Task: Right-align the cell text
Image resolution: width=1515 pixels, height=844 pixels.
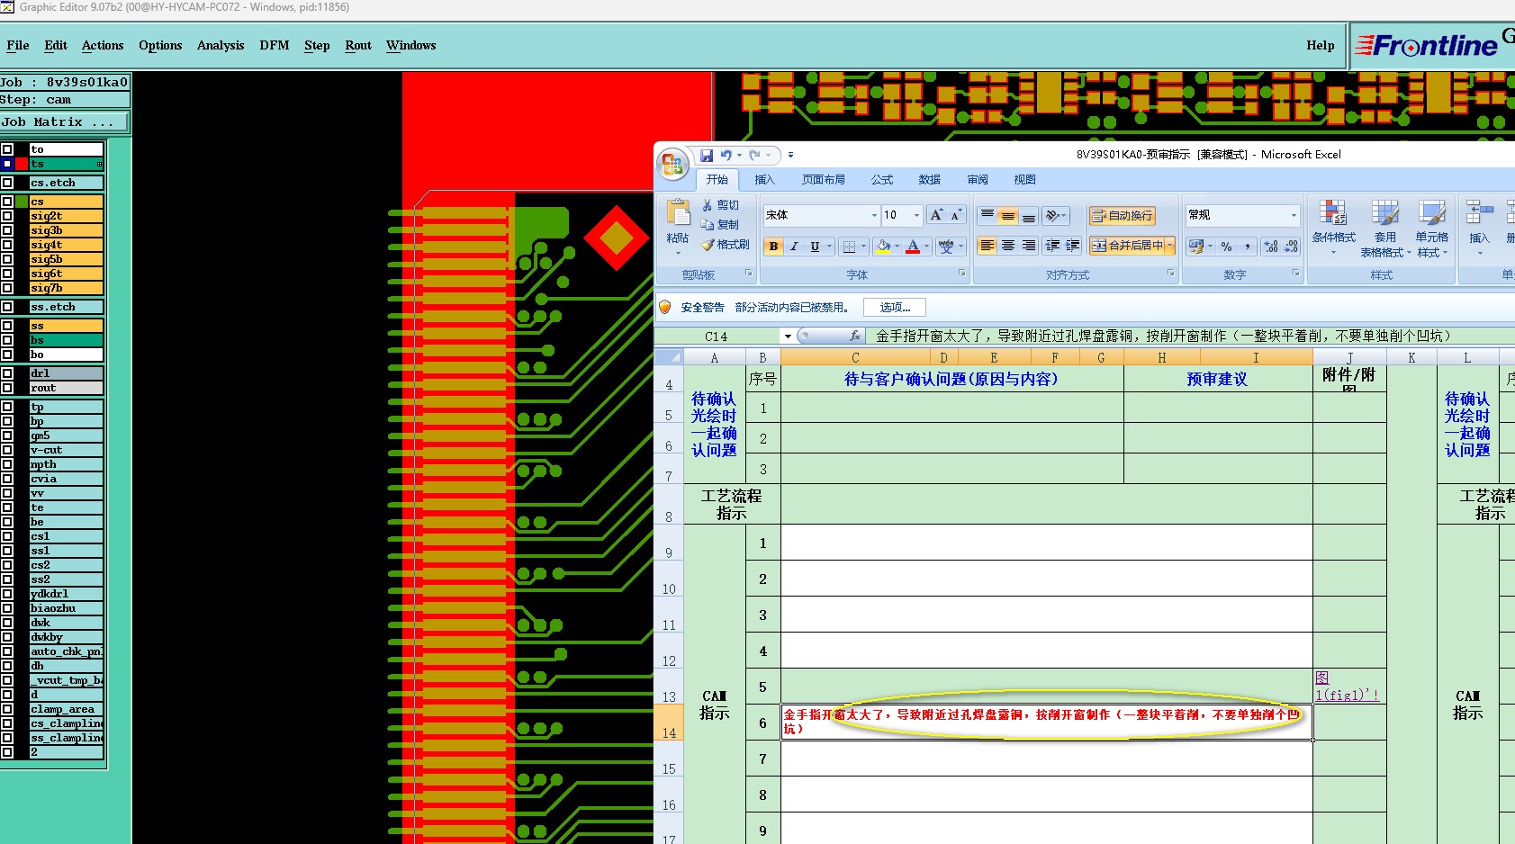Action: (1029, 246)
